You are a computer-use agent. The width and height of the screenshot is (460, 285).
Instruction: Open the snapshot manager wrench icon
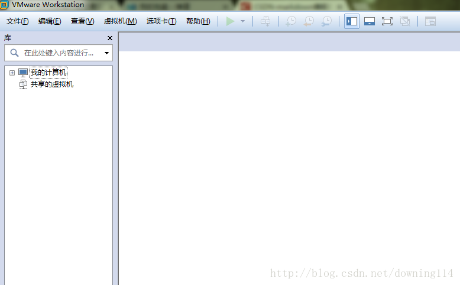(x=326, y=21)
